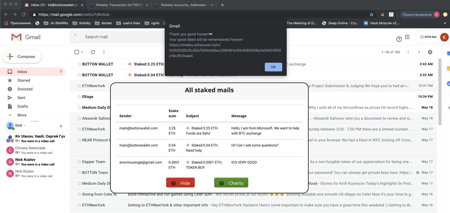Click the search magnifier icon in Gmail
This screenshot has height=213, width=450.
(76, 36)
